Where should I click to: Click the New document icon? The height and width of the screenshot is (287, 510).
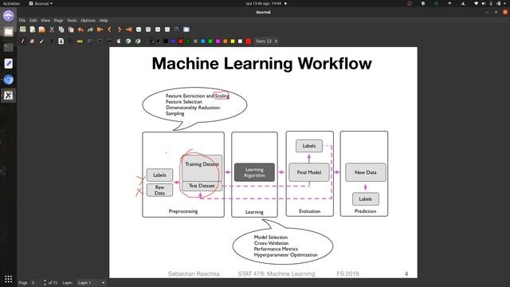pyautogui.click(x=32, y=29)
